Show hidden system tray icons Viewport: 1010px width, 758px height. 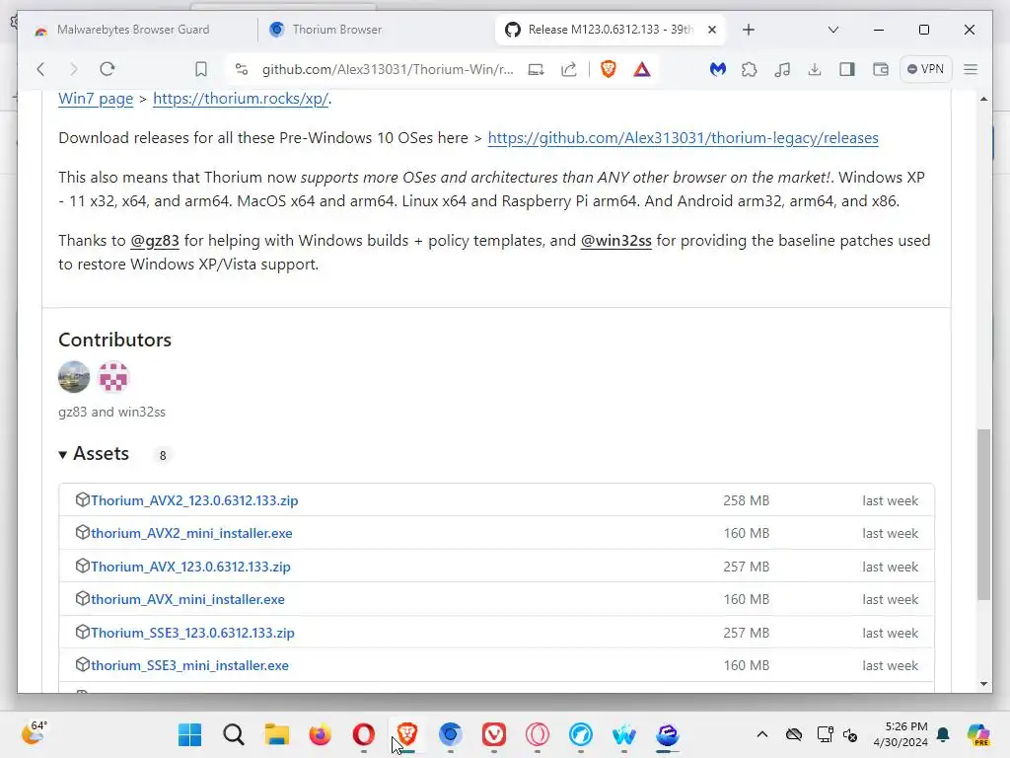[x=762, y=734]
